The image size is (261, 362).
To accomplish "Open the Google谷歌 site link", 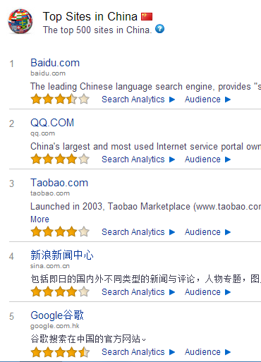I will click(57, 315).
